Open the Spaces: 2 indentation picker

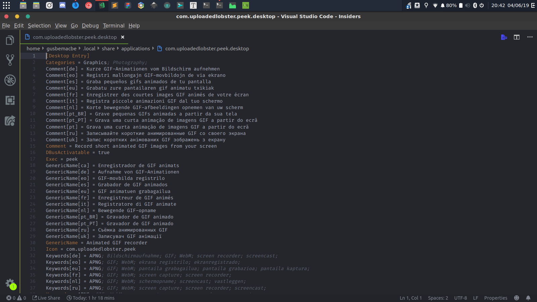[438, 298]
